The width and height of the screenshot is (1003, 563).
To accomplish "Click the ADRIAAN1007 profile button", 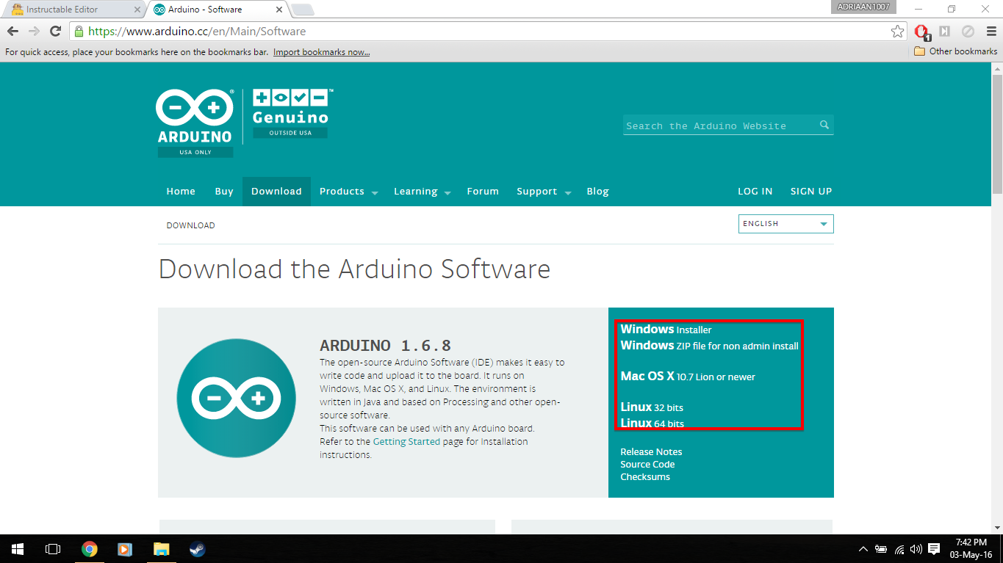I will [x=863, y=7].
